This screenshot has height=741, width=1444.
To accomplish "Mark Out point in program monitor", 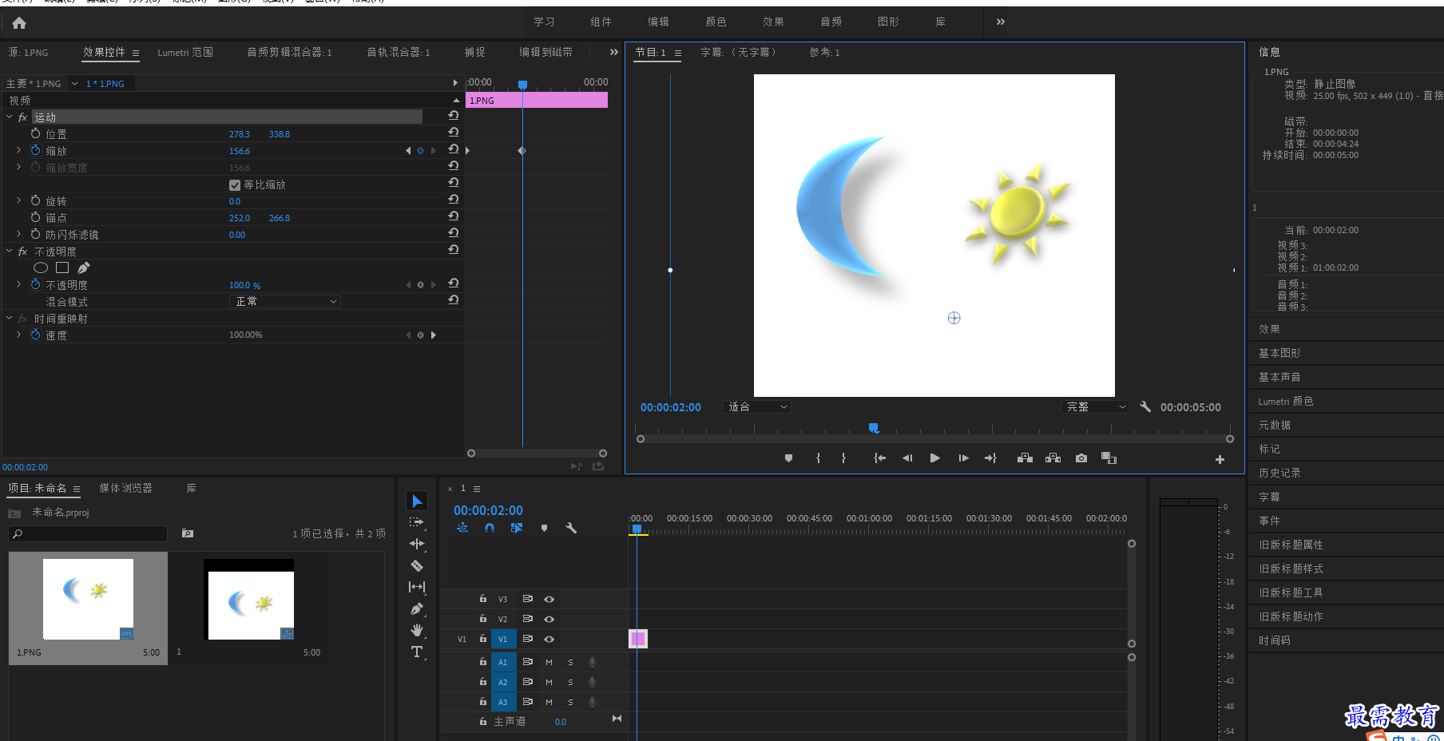I will tap(843, 458).
